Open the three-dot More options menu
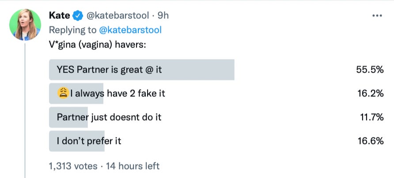 tap(377, 15)
